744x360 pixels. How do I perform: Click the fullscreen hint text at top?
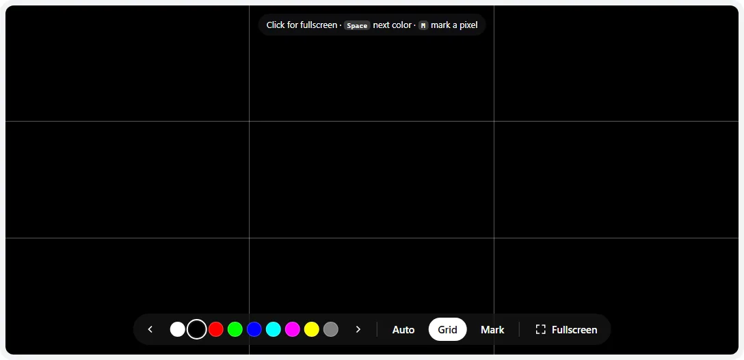click(372, 25)
